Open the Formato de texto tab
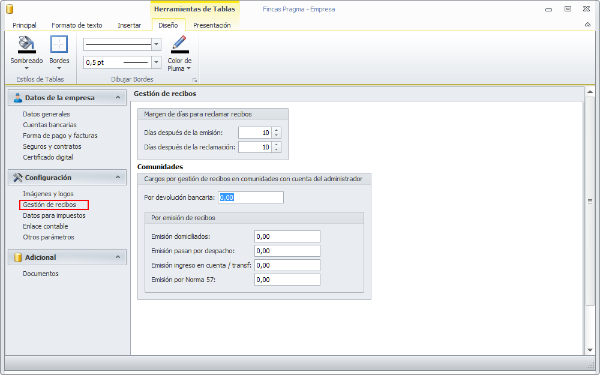This screenshot has height=375, width=600. pos(77,25)
